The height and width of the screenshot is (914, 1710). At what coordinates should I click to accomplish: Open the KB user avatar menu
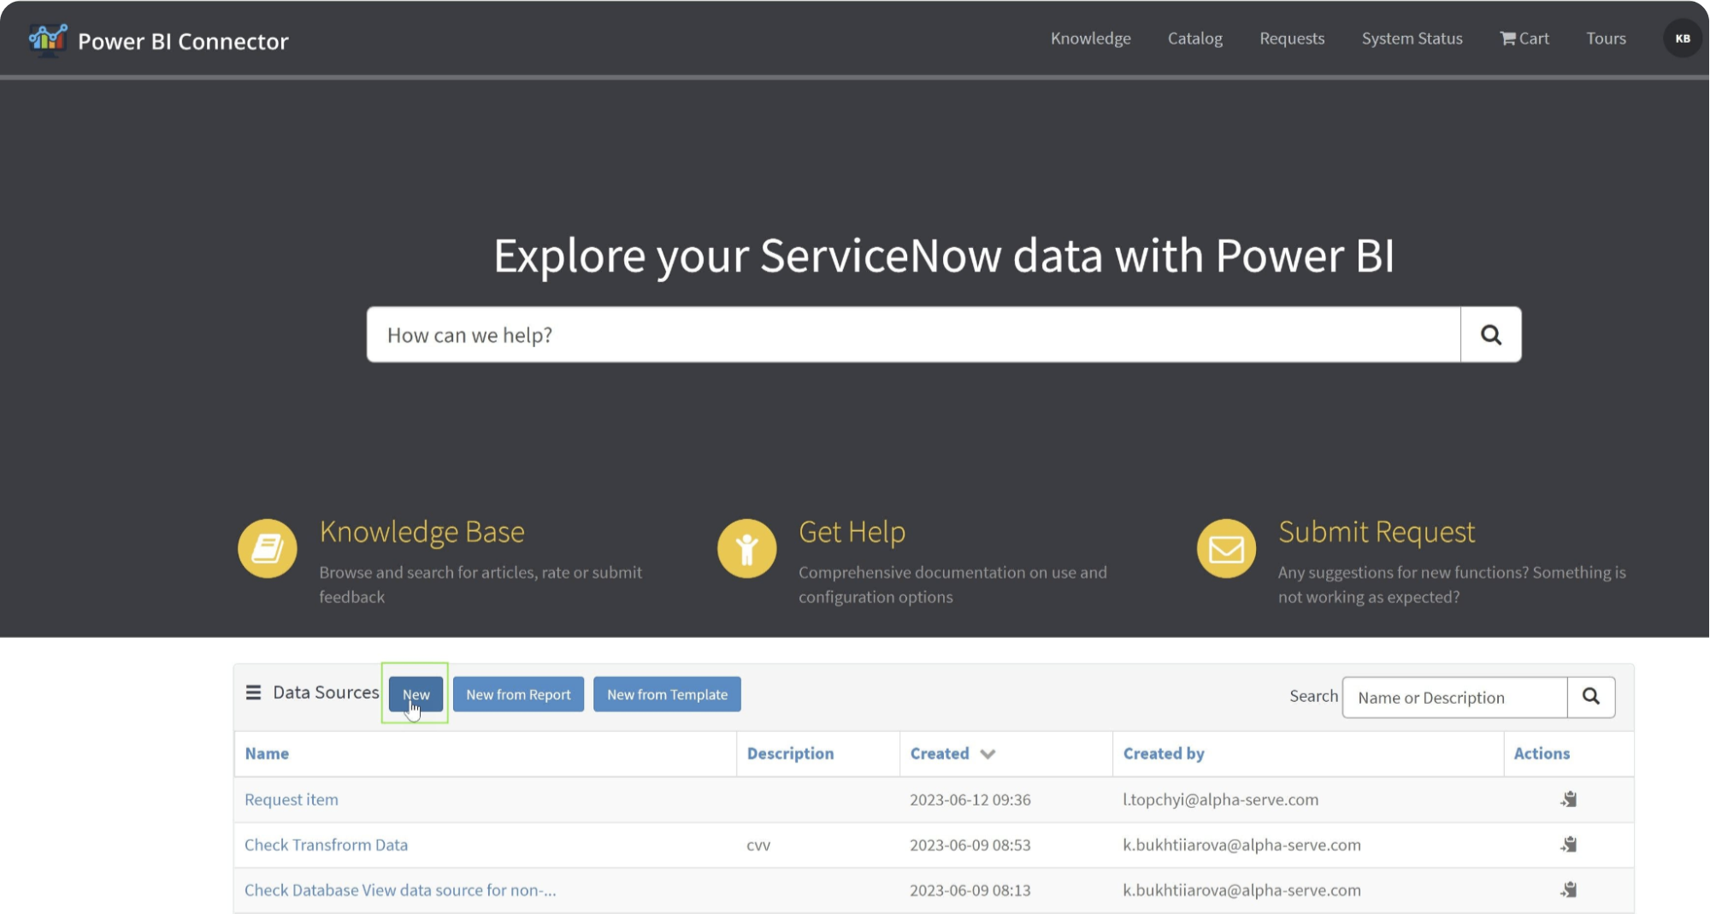[x=1682, y=38]
